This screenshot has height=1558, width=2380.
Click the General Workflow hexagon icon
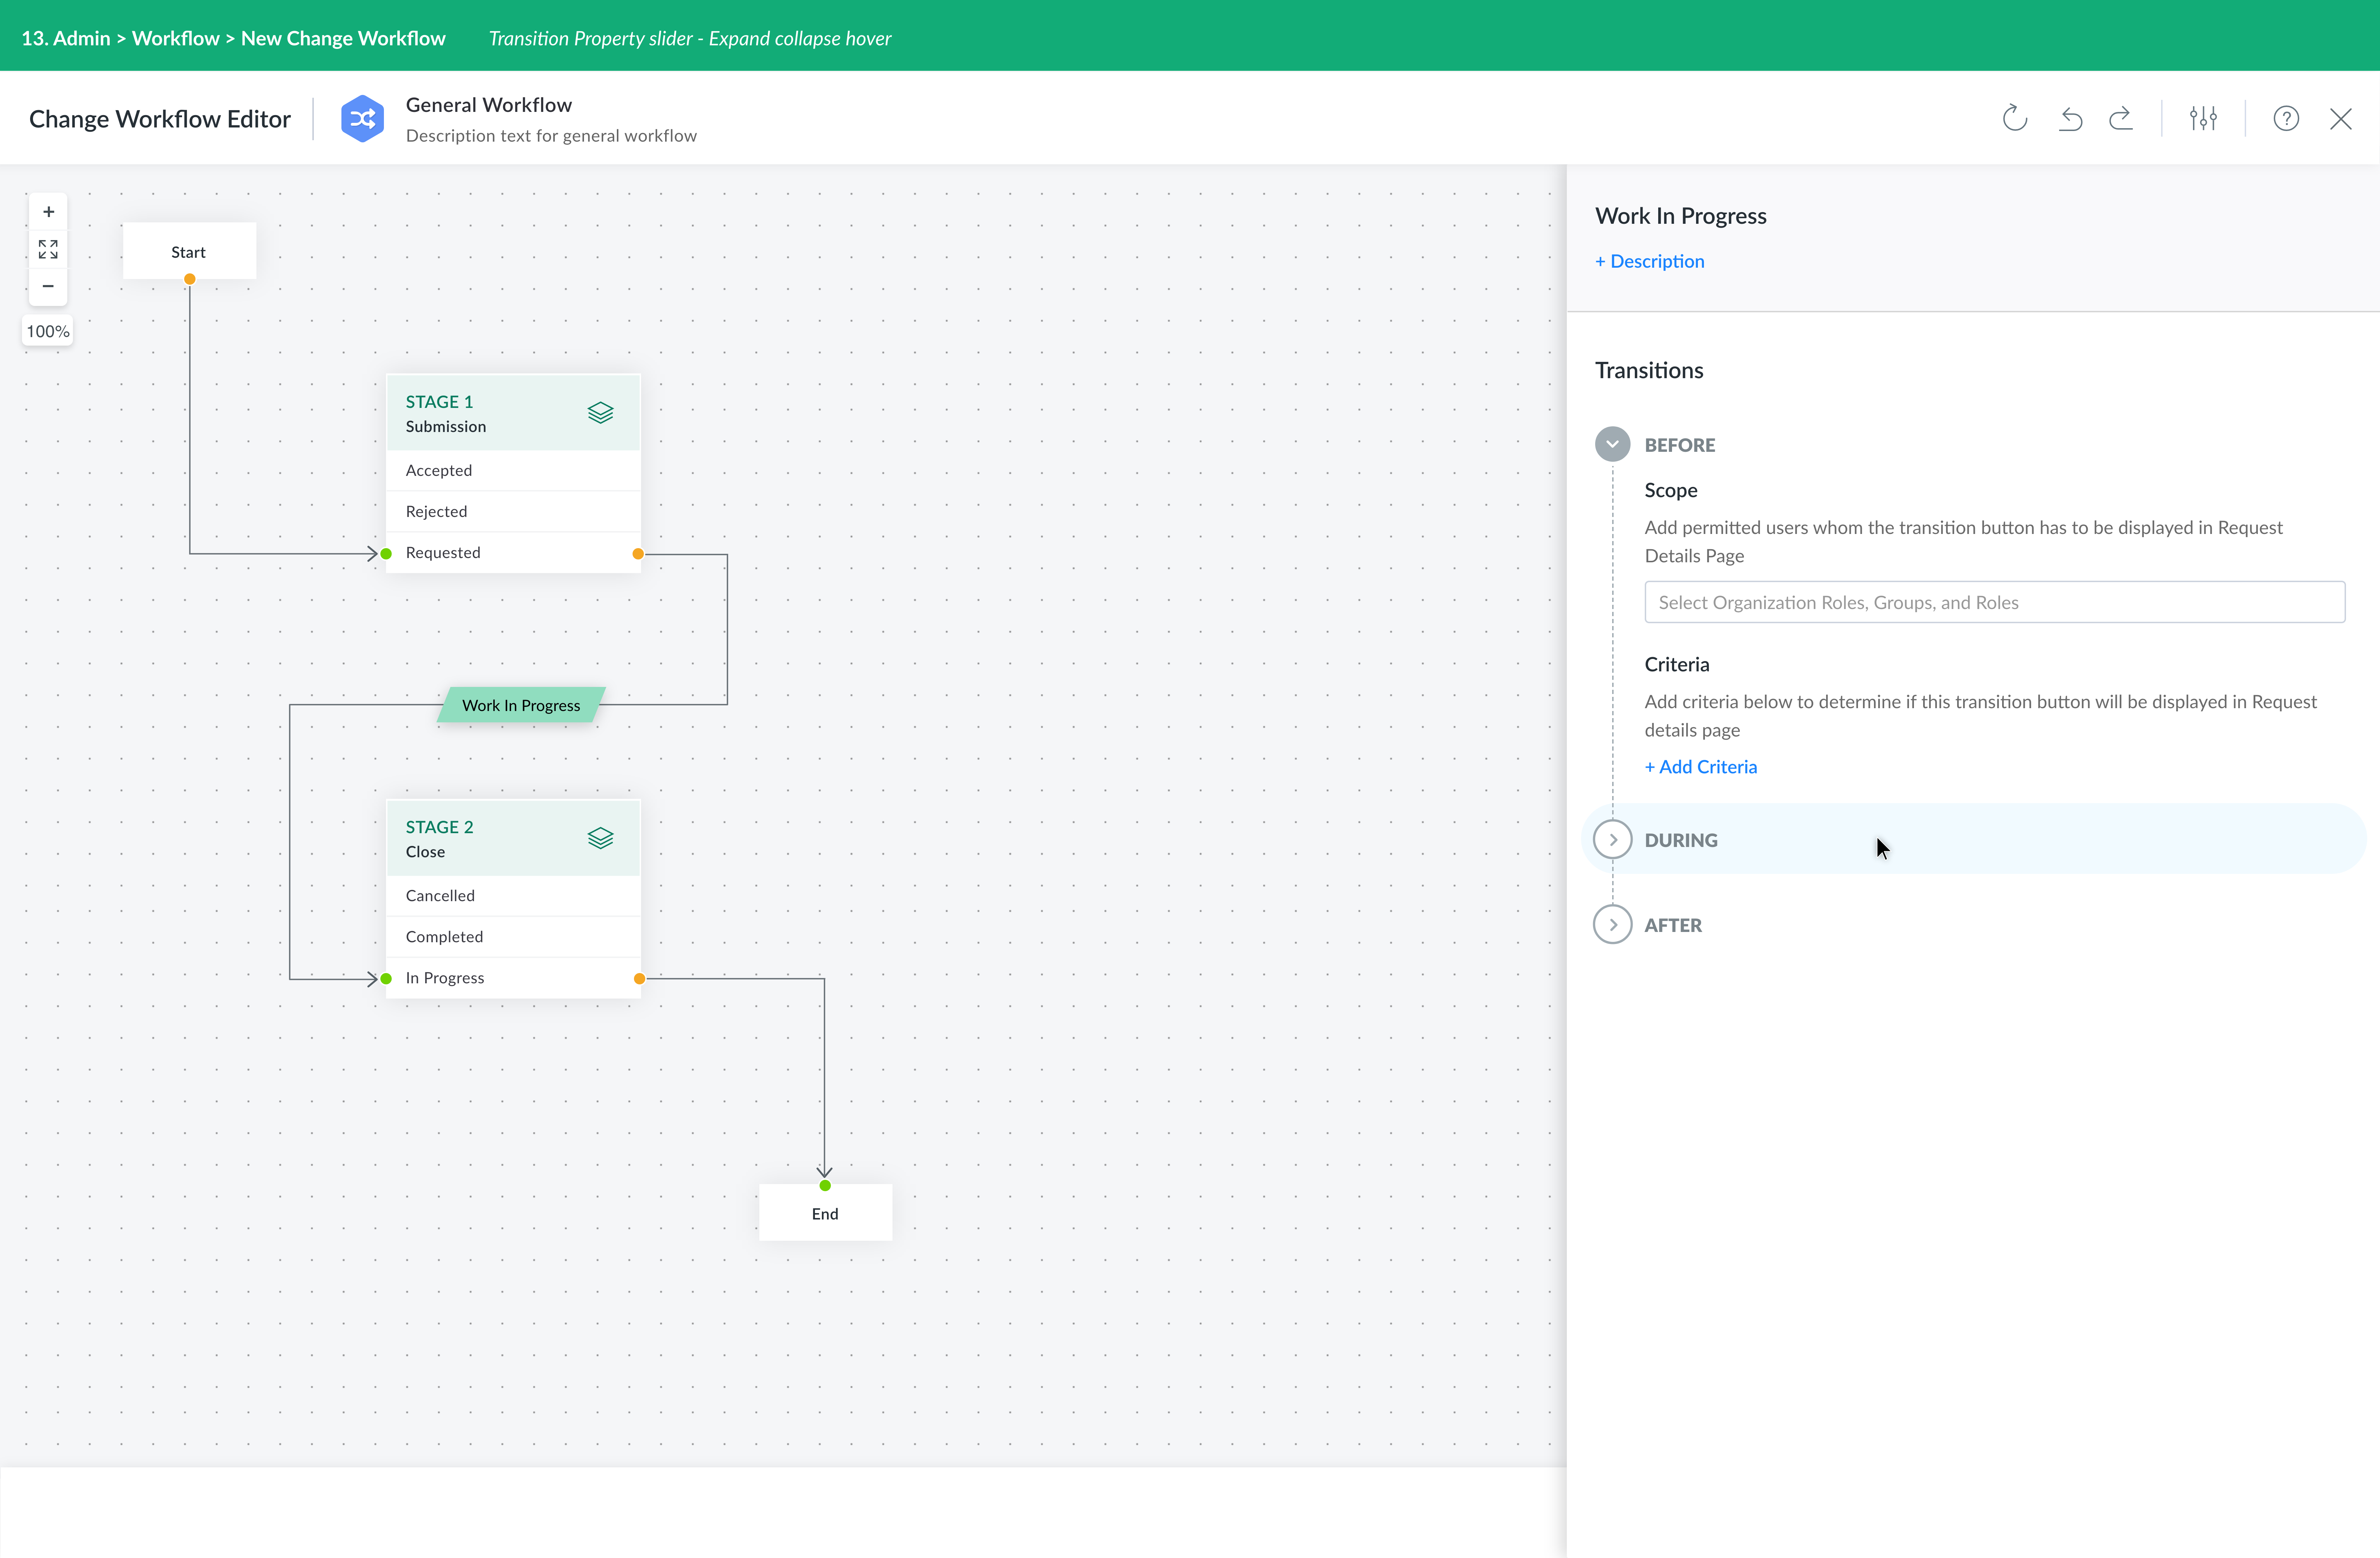point(362,119)
